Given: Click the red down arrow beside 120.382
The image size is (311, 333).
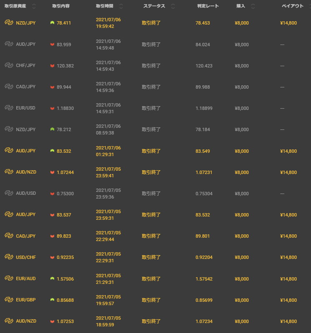Looking at the screenshot, I should (52, 66).
